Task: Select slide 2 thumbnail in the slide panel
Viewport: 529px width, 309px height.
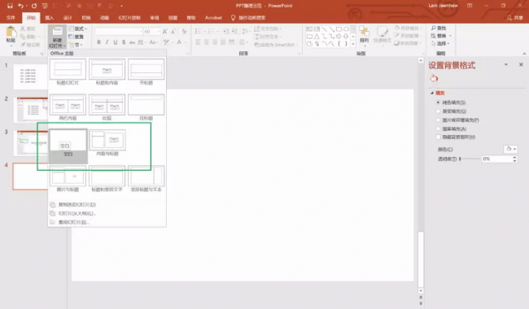Action: [32, 110]
